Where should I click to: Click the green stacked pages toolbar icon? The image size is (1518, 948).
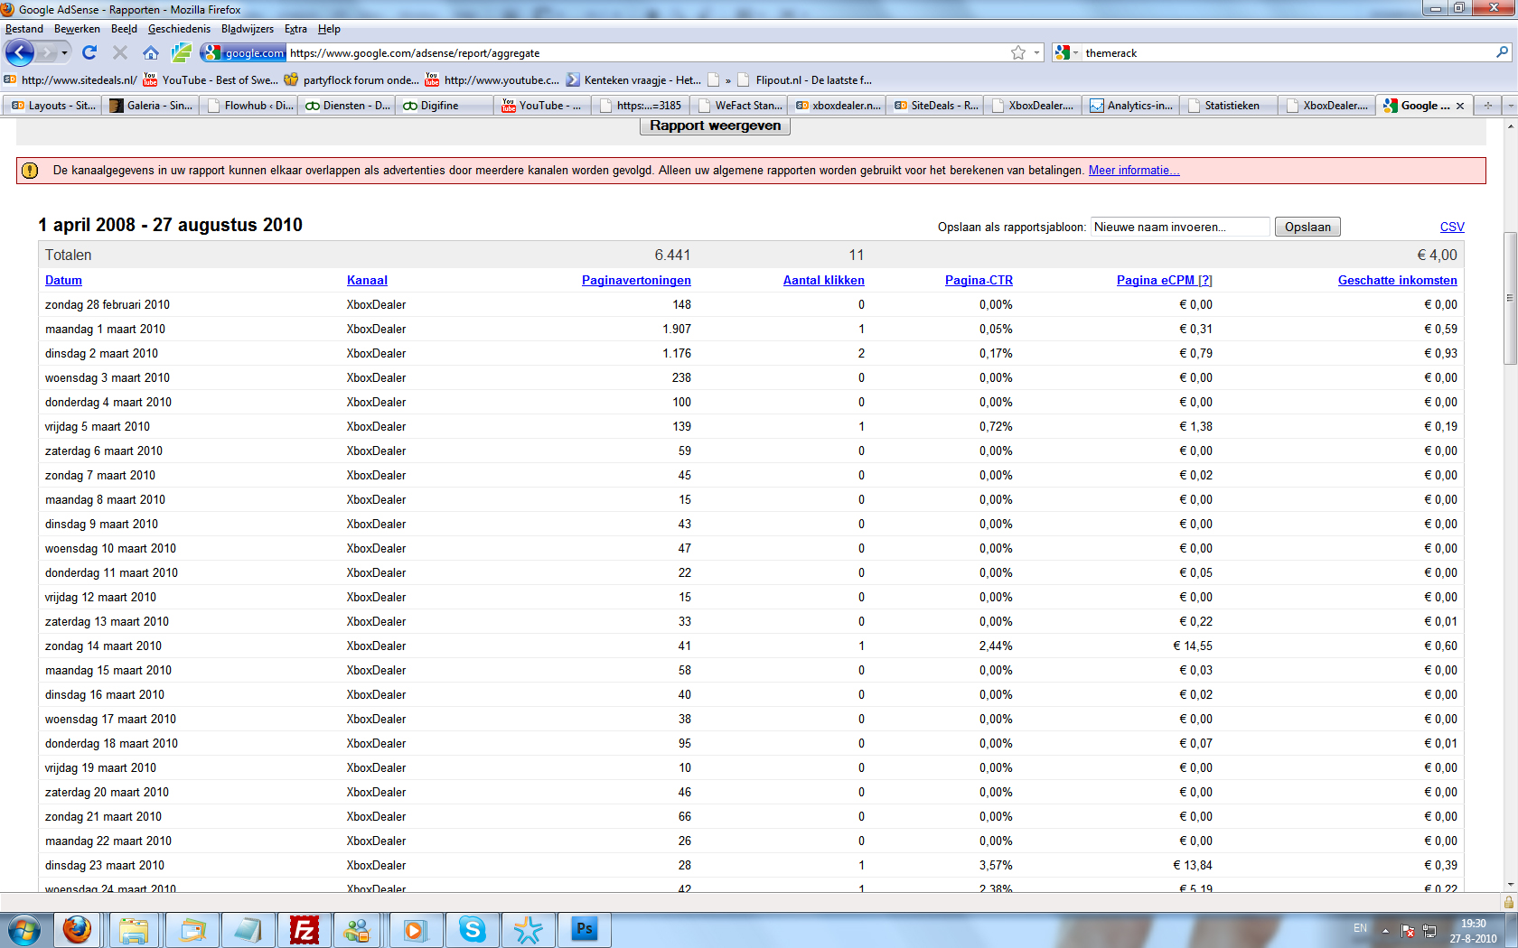pos(182,53)
